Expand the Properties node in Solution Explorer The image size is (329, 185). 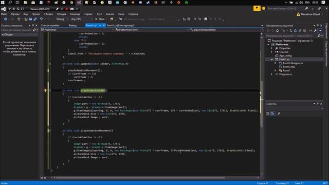(x=272, y=48)
